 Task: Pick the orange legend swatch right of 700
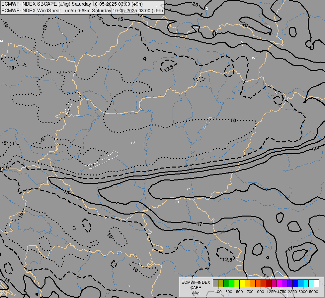[x=253, y=283]
